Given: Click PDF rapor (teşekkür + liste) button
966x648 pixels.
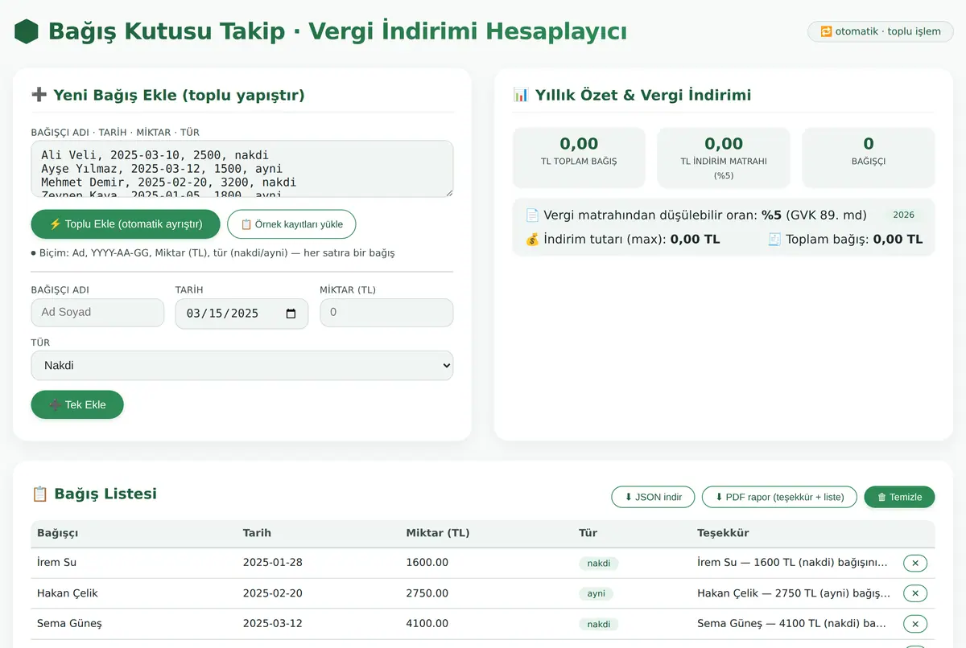Looking at the screenshot, I should click(779, 497).
